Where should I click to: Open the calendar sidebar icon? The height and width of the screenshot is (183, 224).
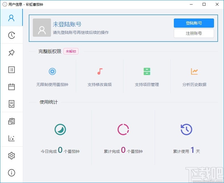coord(11,87)
